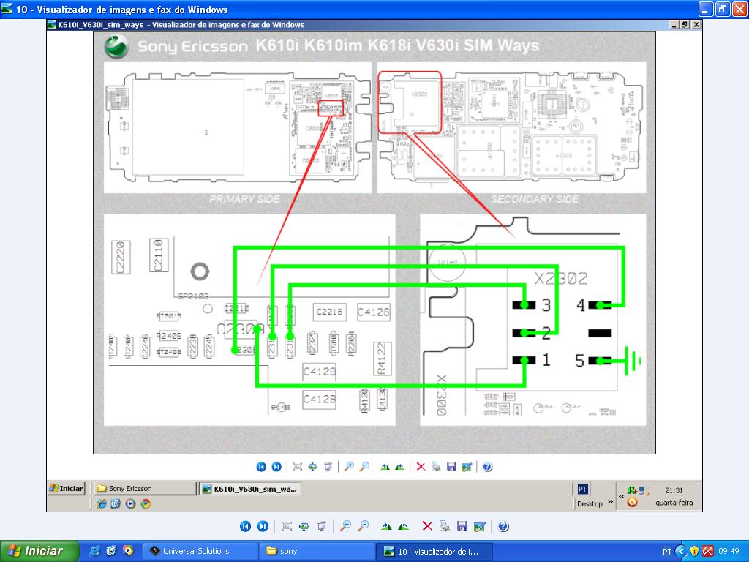Launch Windows Media Player from blue taskbar
749x562 pixels.
[x=128, y=550]
